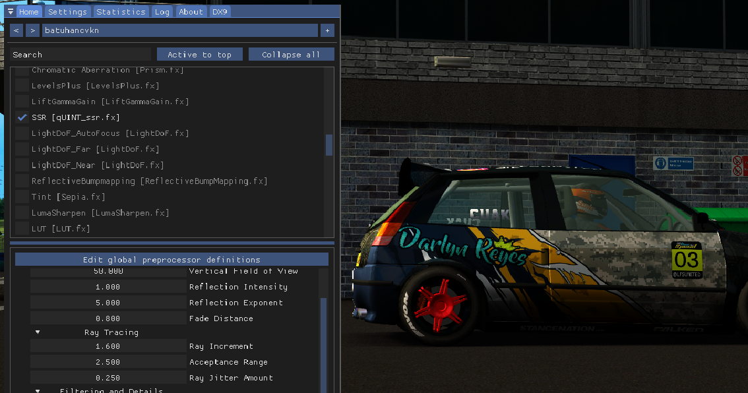Image resolution: width=748 pixels, height=393 pixels.
Task: Disable the SSR qUINT_ssr.fx effect
Action: click(x=22, y=117)
